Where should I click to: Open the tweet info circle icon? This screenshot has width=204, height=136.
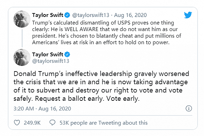click(189, 109)
